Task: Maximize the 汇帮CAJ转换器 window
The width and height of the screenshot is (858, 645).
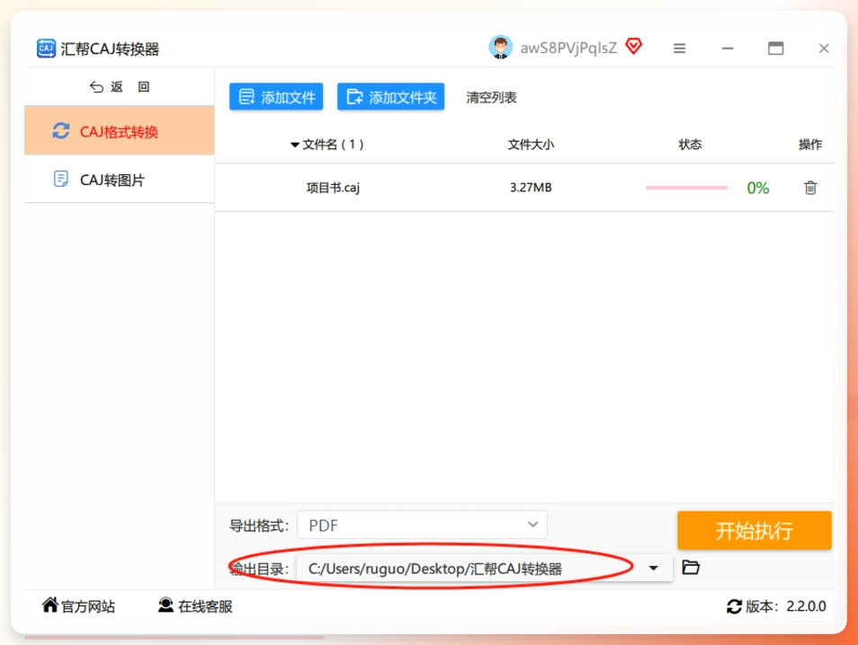Action: pos(775,49)
